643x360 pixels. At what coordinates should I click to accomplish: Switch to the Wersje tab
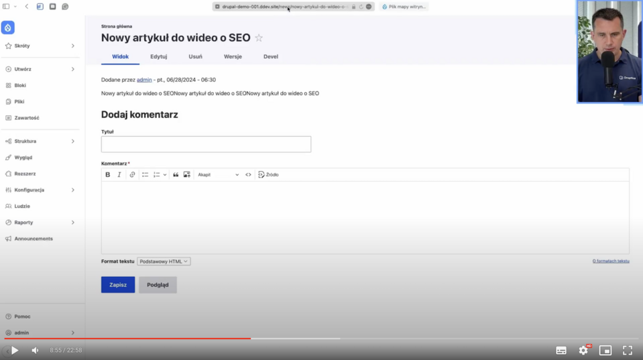coord(233,56)
